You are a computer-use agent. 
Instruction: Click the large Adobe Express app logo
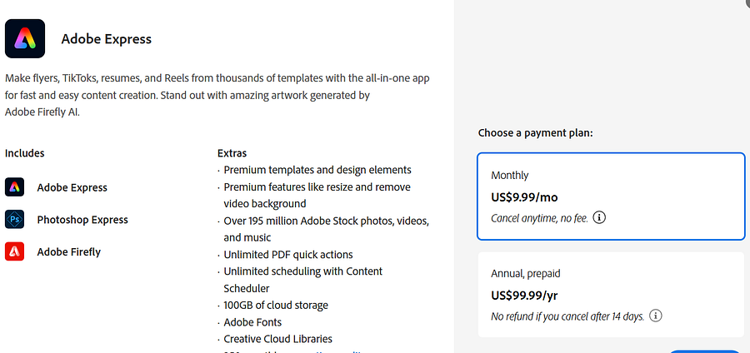coord(25,38)
